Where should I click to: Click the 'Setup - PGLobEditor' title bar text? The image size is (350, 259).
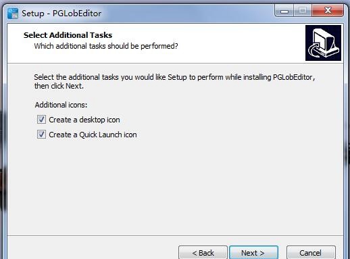(x=61, y=14)
